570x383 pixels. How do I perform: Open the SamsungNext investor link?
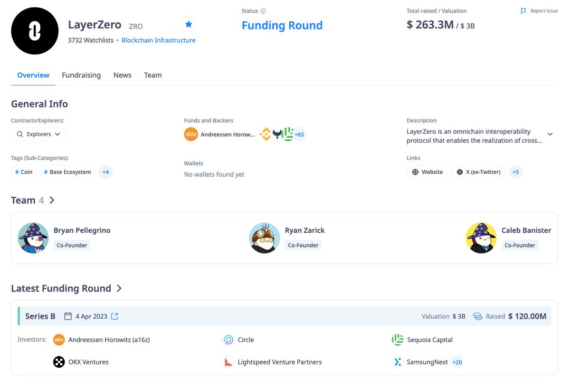(427, 362)
